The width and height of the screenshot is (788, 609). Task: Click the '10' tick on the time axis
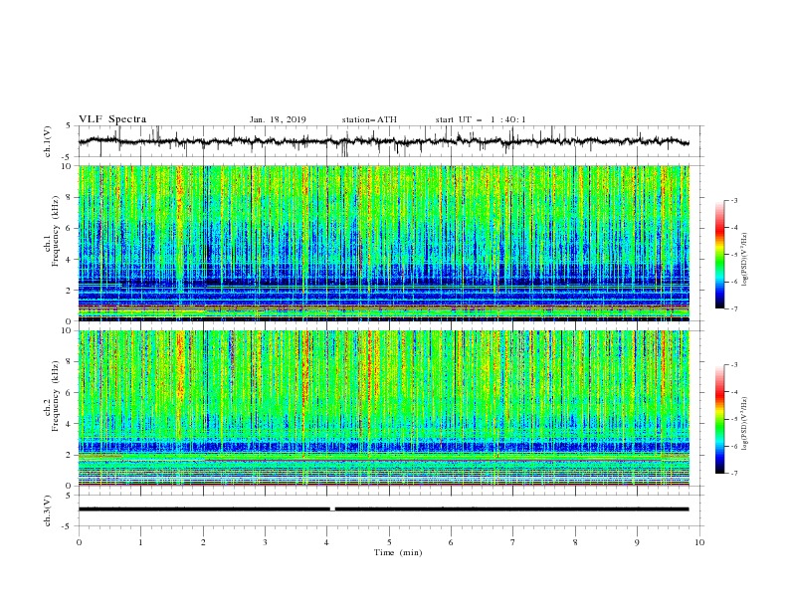[699, 542]
